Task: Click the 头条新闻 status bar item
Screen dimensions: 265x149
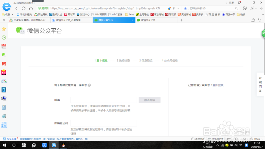Action: [x=10, y=139]
